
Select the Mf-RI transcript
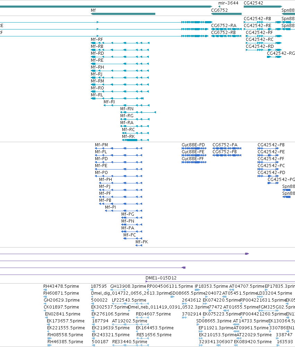click(x=127, y=105)
